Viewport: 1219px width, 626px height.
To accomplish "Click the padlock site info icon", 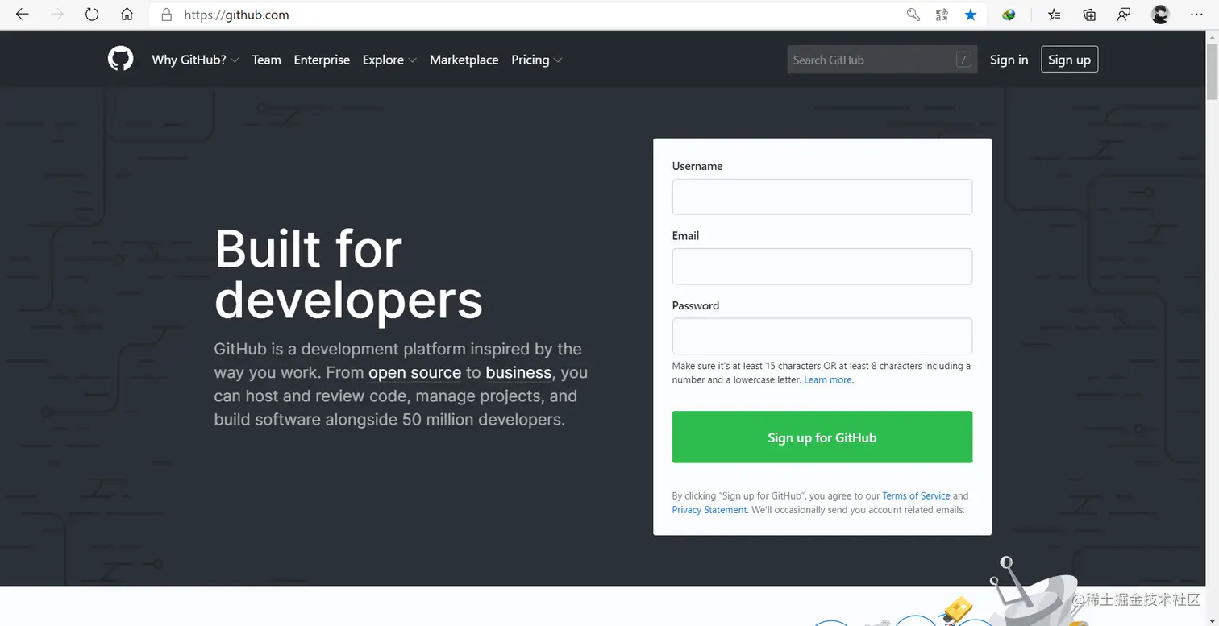I will [167, 15].
